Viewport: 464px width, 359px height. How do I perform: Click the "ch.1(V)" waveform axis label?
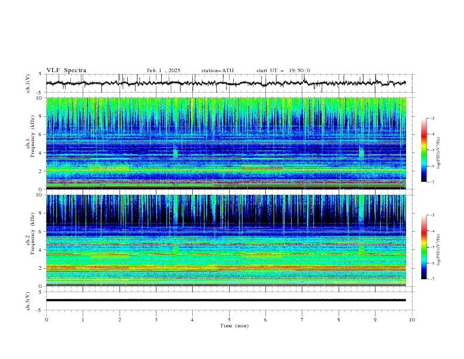point(28,83)
